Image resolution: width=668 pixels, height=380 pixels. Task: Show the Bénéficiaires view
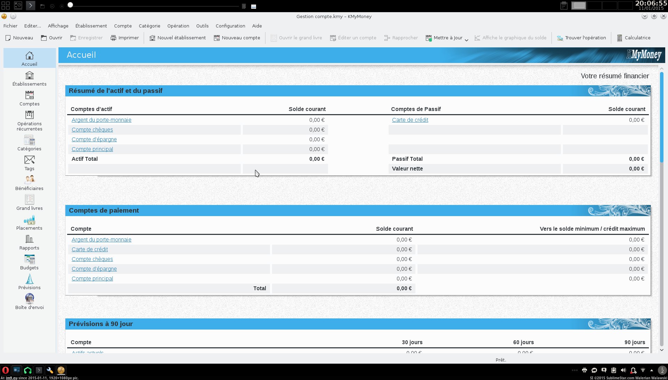(29, 183)
